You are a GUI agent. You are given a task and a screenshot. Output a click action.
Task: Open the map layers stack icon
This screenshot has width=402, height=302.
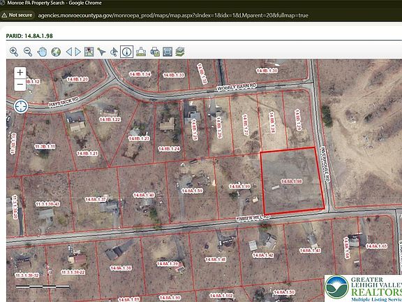pyautogui.click(x=180, y=52)
